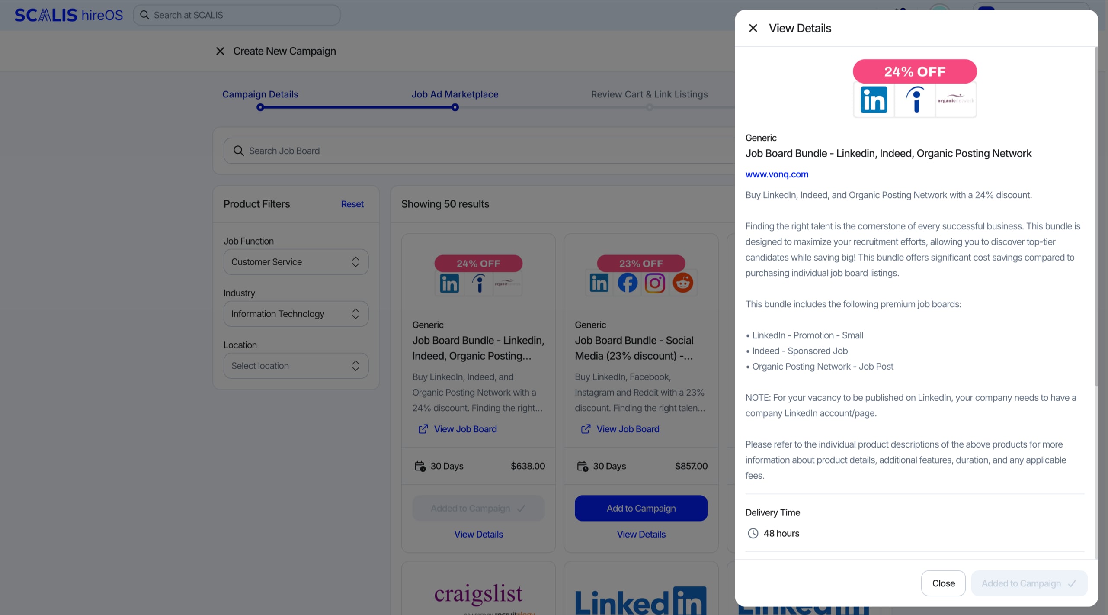Open the Select location dropdown

pyautogui.click(x=296, y=366)
